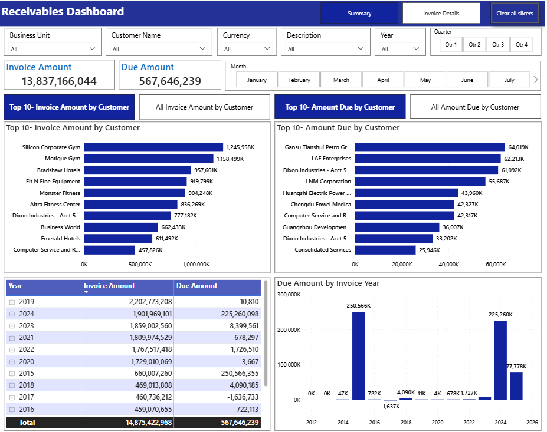Click cell value 250,566,355
547x432 pixels.
[x=240, y=374]
